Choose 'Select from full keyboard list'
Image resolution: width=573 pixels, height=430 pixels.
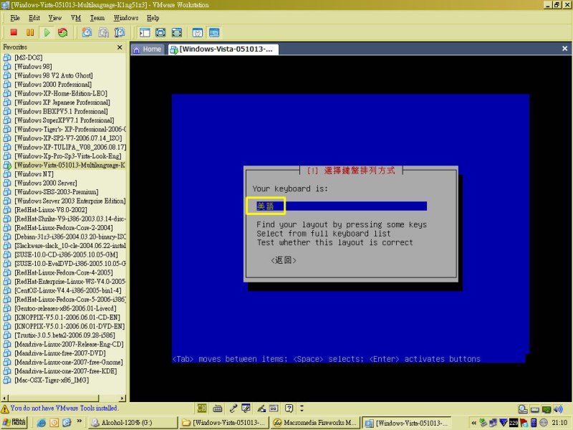tap(324, 234)
